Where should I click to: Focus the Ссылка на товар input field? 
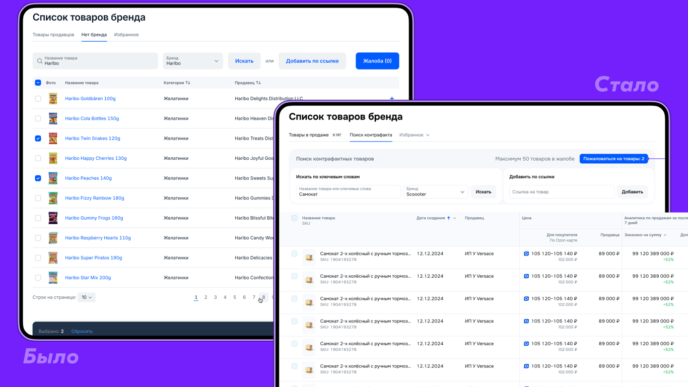(x=562, y=192)
